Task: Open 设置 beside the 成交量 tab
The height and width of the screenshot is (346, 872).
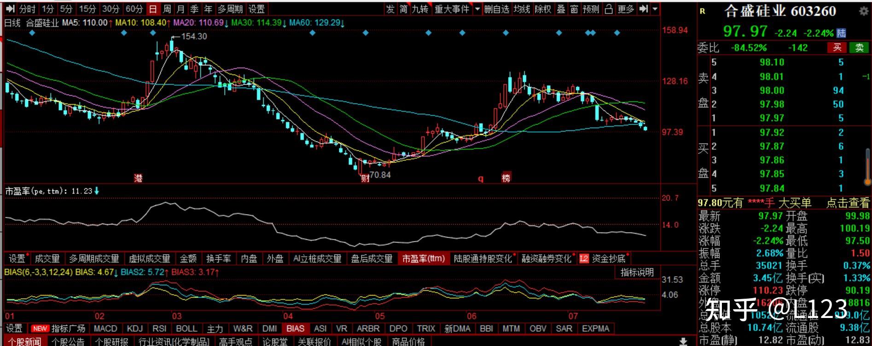Action: pyautogui.click(x=17, y=258)
